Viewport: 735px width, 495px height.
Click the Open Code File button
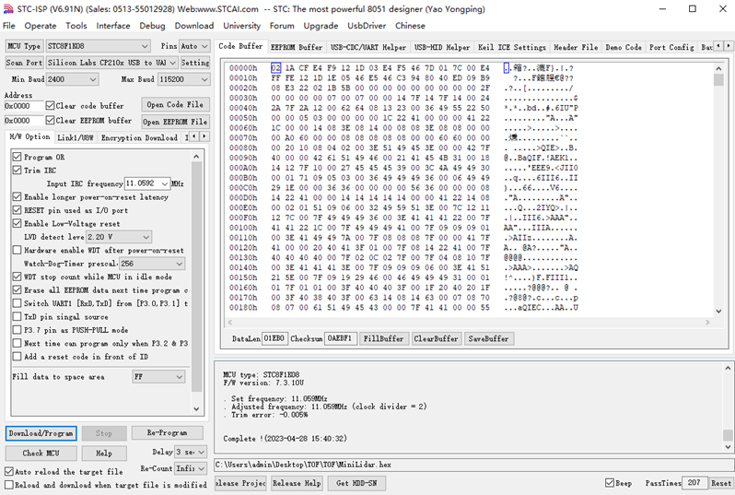coord(175,105)
